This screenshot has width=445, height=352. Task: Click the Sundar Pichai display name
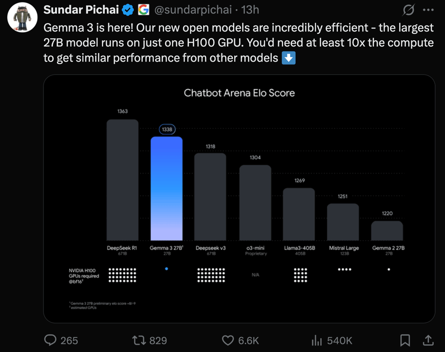[81, 10]
